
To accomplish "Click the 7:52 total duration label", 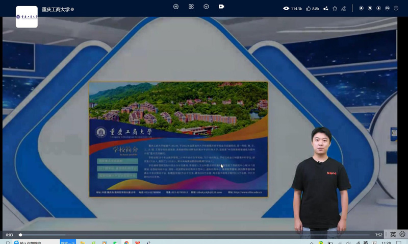I will pos(378,235).
